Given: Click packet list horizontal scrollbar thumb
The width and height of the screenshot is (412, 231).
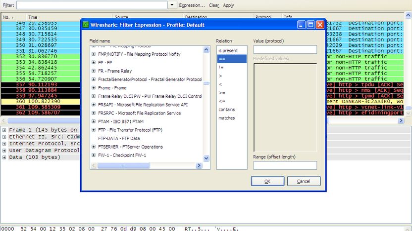Looking at the screenshot, I should [x=168, y=121].
